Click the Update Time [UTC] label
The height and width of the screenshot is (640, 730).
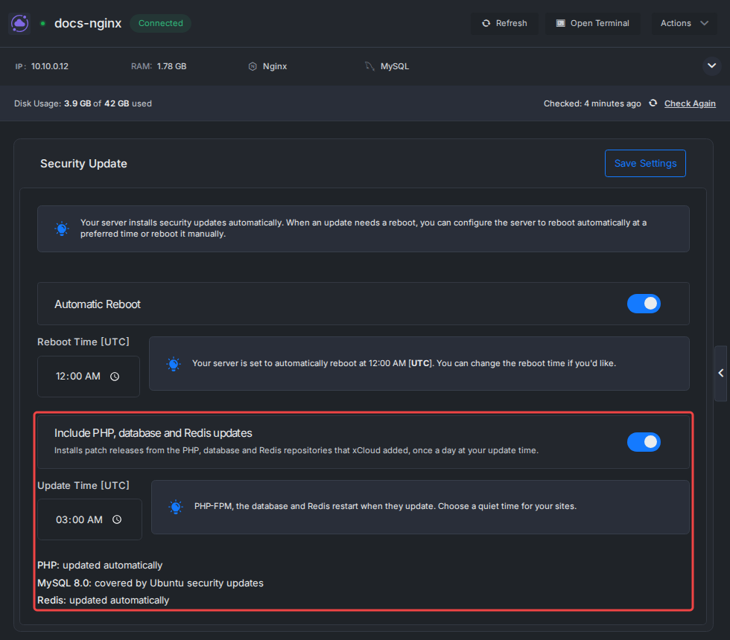[x=83, y=485]
